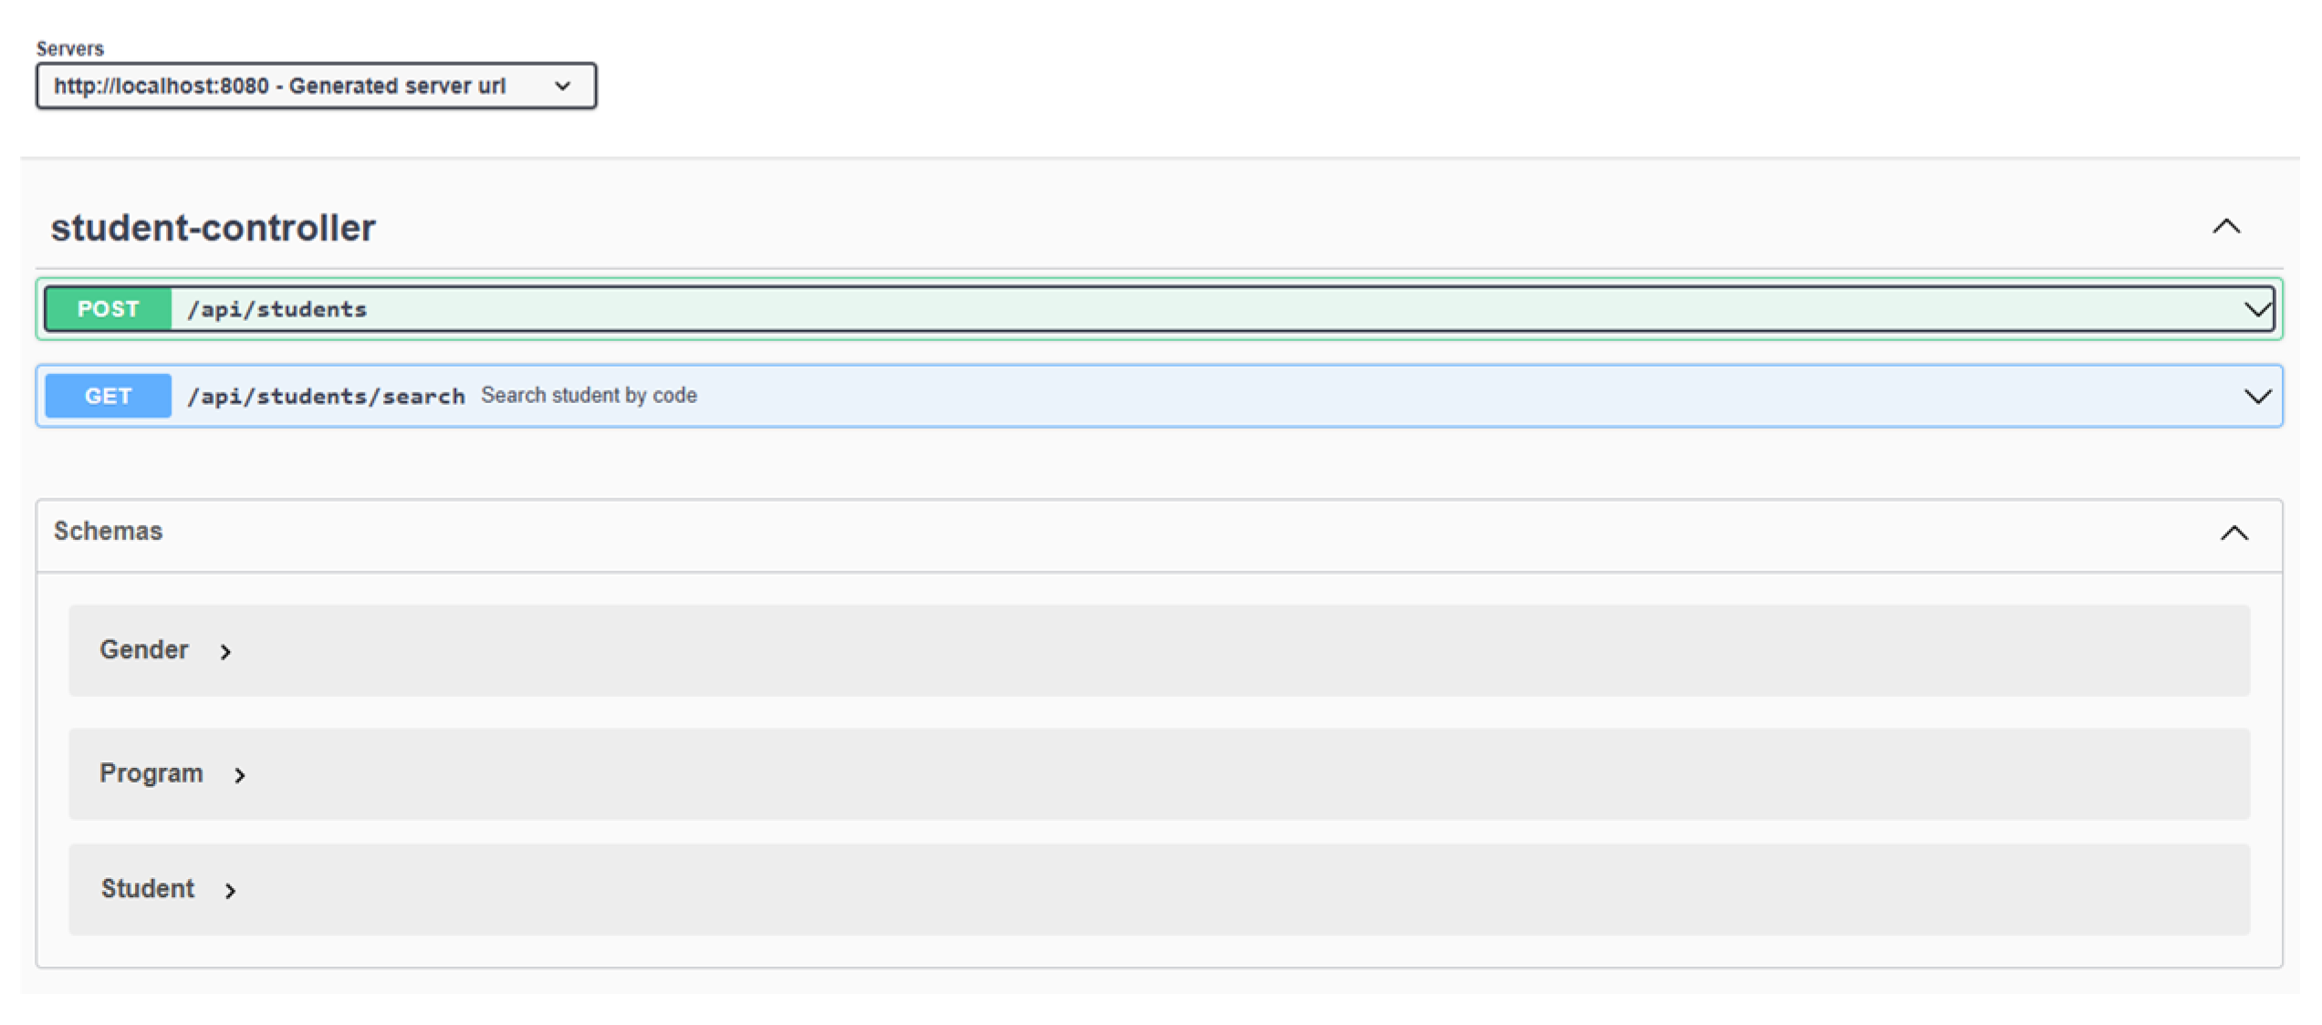Click the Servers dropdown arrow icon
The width and height of the screenshot is (2322, 1025).
pyautogui.click(x=563, y=86)
